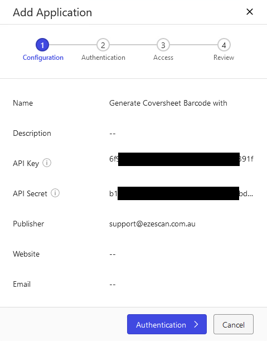
Task: Click the publisher email support@ezescan.com.au
Action: point(152,224)
